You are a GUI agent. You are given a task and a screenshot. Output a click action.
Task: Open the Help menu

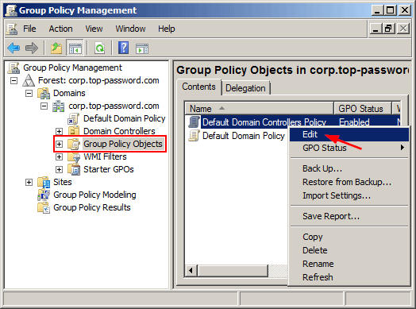click(x=167, y=29)
